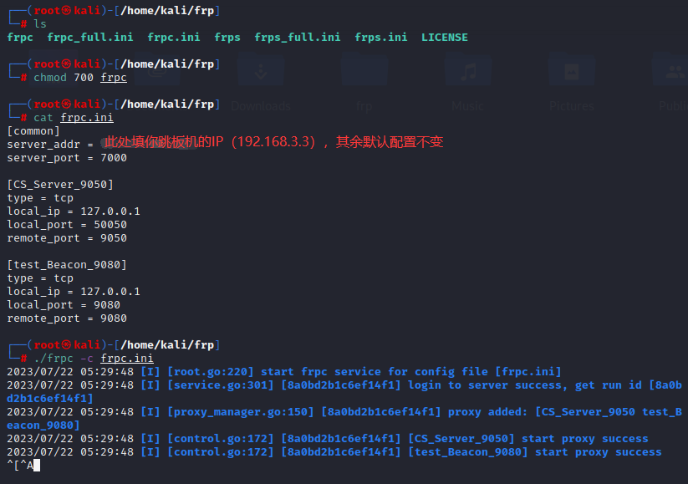Click the remote_port = 9080 line

[67, 318]
